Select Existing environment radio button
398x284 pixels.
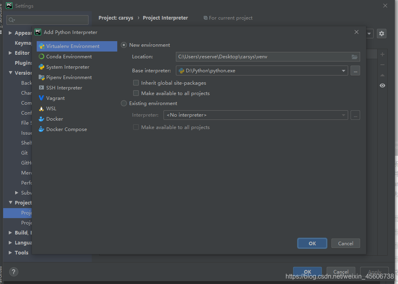(x=124, y=103)
